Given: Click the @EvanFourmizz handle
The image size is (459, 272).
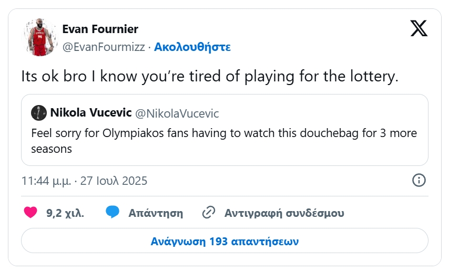Looking at the screenshot, I should tap(103, 47).
